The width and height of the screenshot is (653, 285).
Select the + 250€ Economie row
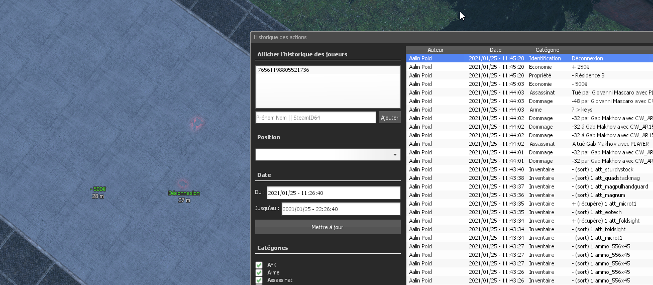click(x=529, y=67)
